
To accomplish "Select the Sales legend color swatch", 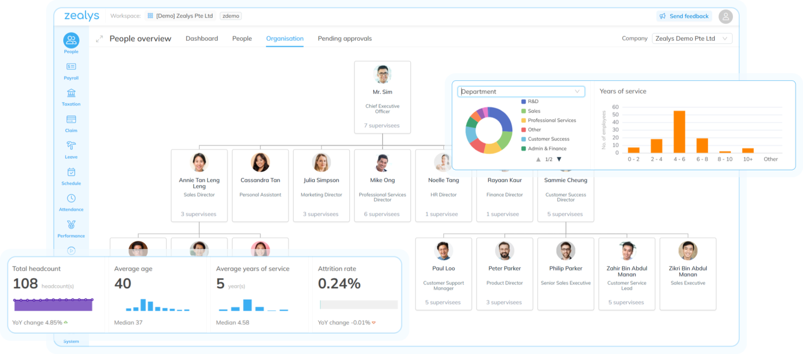I will point(523,111).
